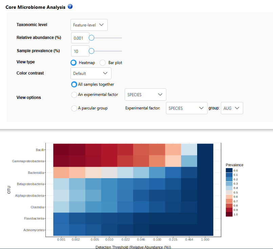The height and width of the screenshot is (249, 273).
Task: Click the Sample prevalence slider handle
Action: click(x=91, y=51)
